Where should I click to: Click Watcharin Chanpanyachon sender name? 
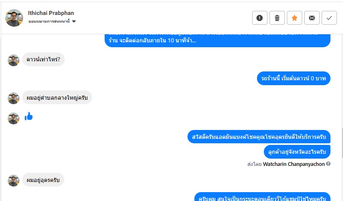click(294, 164)
